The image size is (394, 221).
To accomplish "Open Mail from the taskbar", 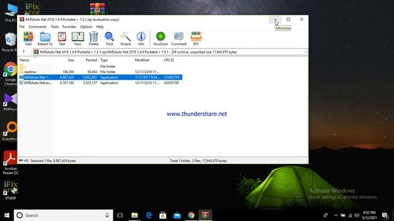I will point(177,215).
